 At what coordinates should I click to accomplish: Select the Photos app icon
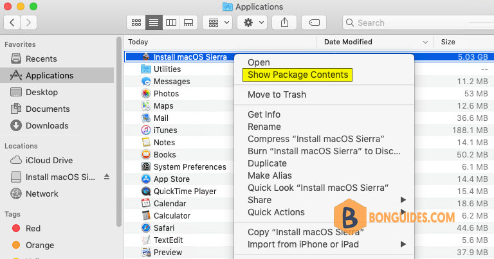click(x=146, y=93)
